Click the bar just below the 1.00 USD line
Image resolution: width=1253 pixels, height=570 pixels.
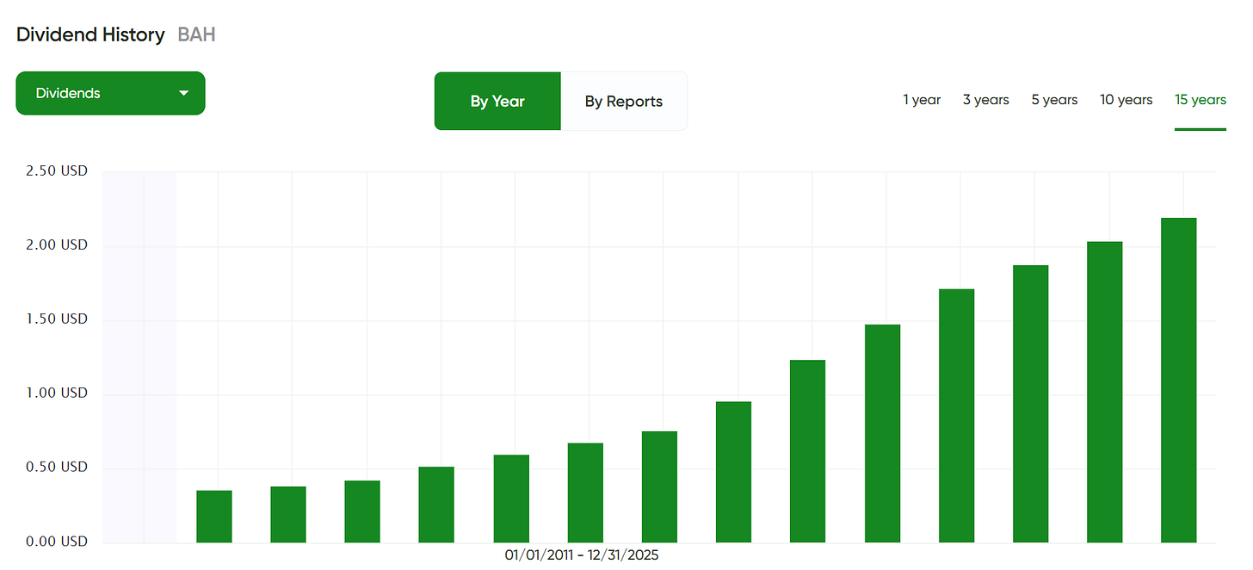tap(733, 473)
